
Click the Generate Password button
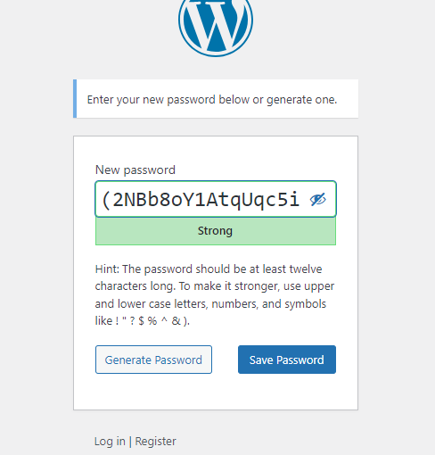click(x=153, y=360)
